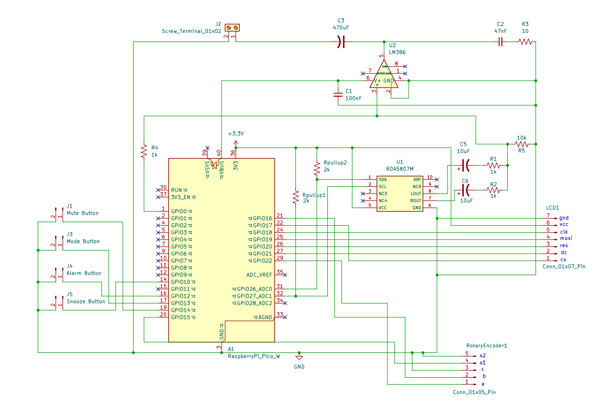Click the "Conn_01x07_Pin" label
The width and height of the screenshot is (608, 403).
[563, 266]
